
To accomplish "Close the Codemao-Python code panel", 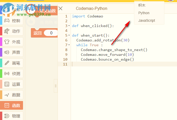I will pos(61,8).
